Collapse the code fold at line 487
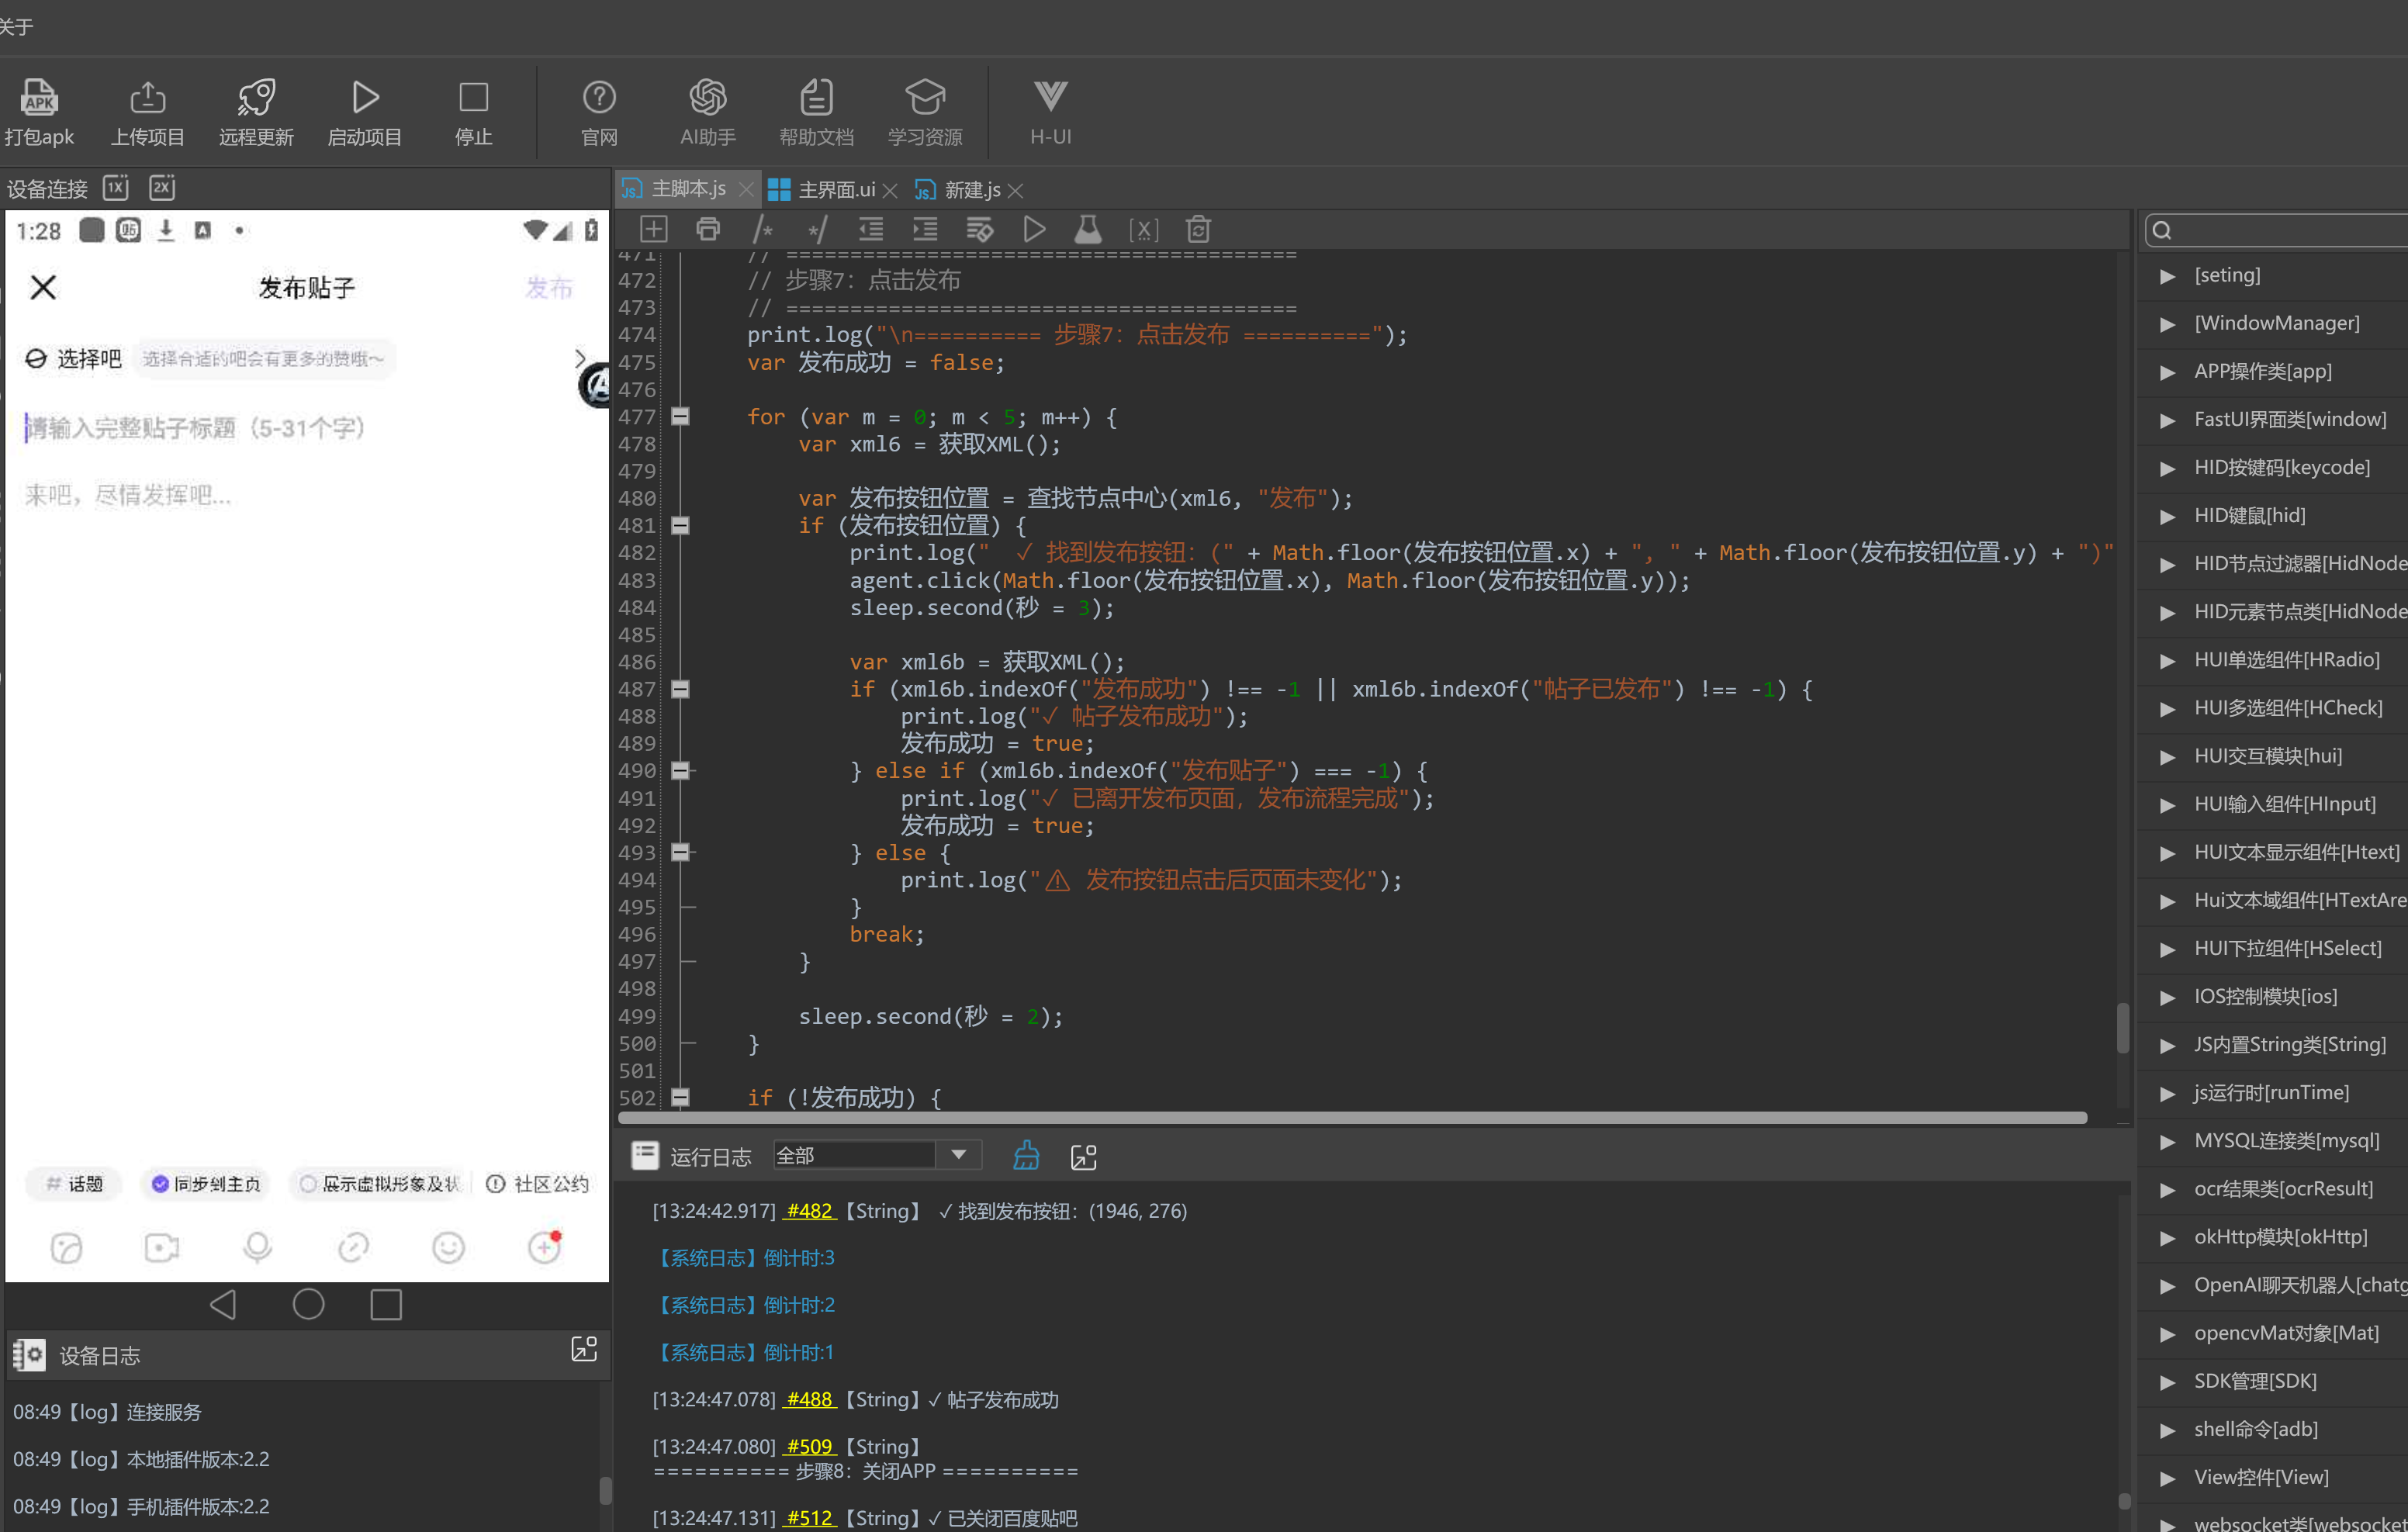This screenshot has width=2408, height=1532. 680,689
